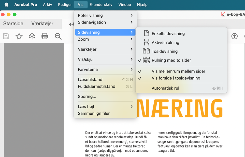Open the Rediger menu in menu bar
The height and width of the screenshot is (157, 245).
coord(65,5)
